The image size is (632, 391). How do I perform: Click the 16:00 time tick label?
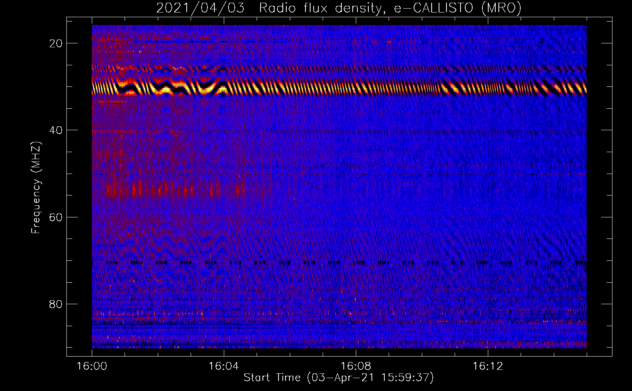click(92, 366)
